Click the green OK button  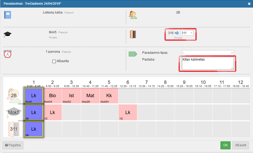tap(225, 145)
